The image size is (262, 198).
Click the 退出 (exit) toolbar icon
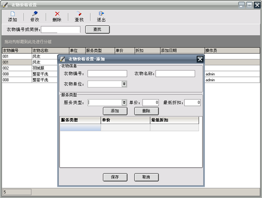pos(101,14)
